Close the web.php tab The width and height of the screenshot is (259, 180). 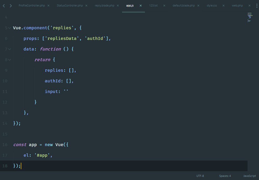click(249, 6)
